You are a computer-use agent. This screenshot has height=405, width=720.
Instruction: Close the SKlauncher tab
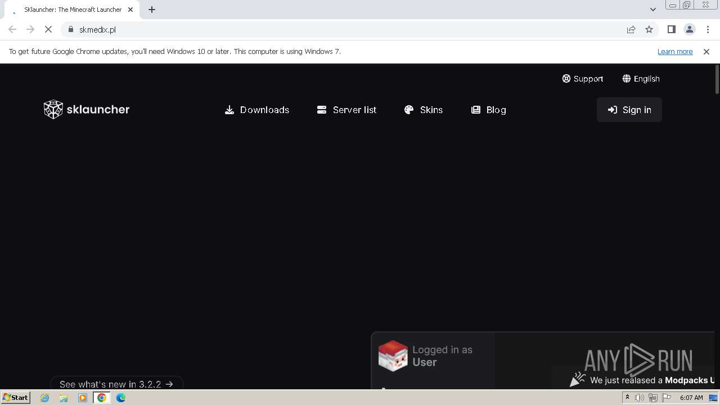(x=130, y=10)
